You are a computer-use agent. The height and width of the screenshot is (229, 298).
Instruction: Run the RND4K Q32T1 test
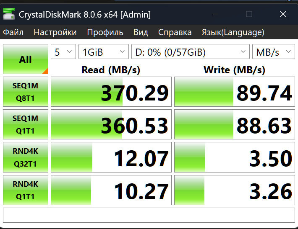26,157
